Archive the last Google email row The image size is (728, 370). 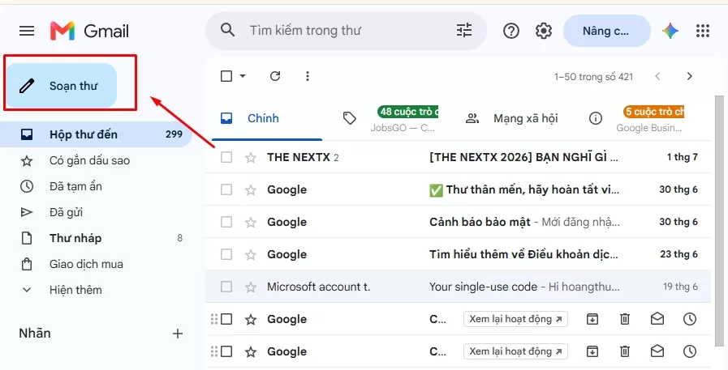coord(592,351)
